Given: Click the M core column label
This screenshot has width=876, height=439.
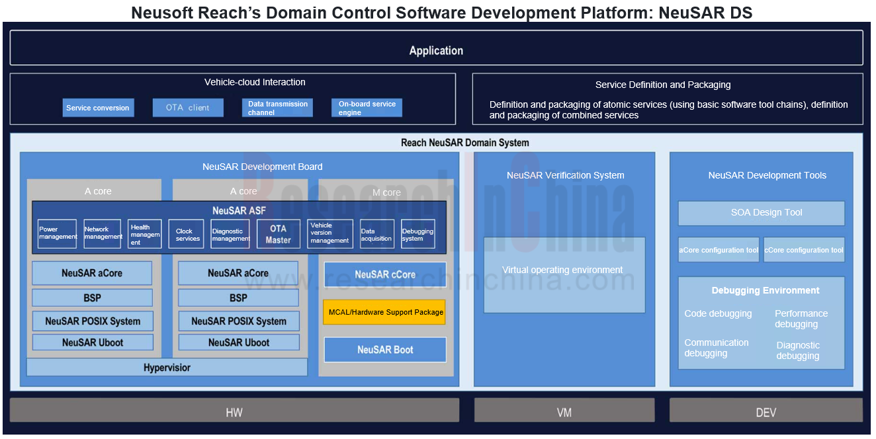Looking at the screenshot, I should 386,192.
